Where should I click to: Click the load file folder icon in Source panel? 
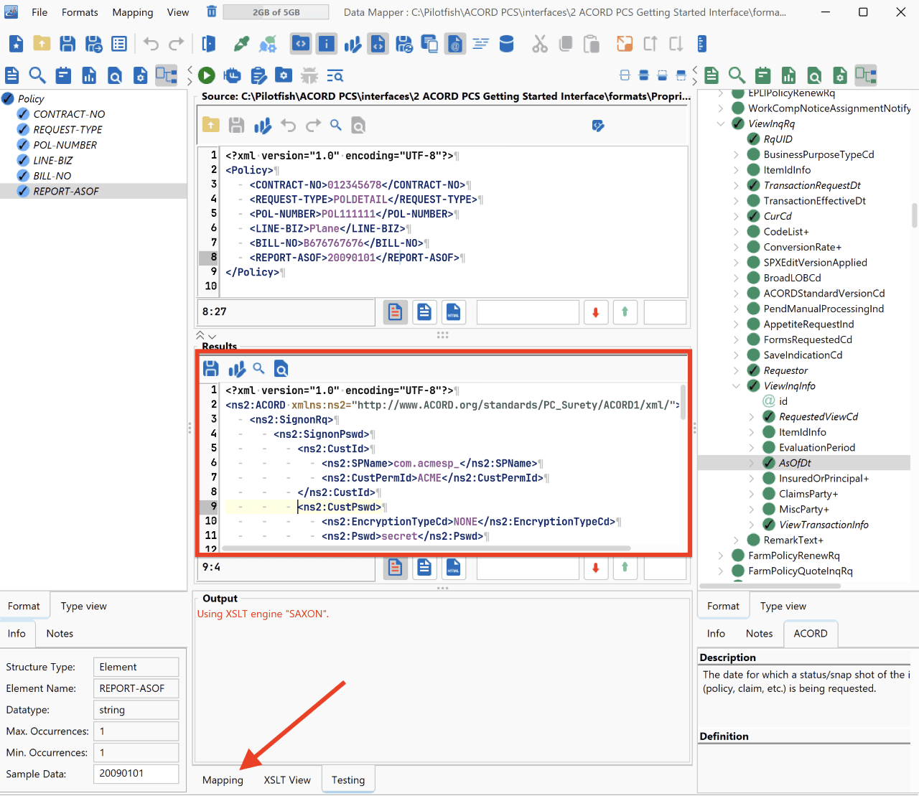tap(211, 125)
